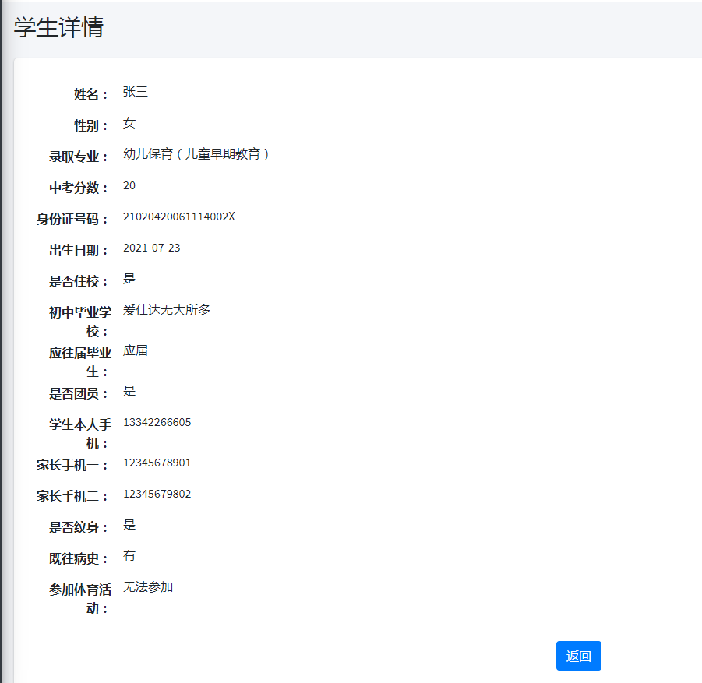Select the page title 学生详情
702x683 pixels.
58,27
